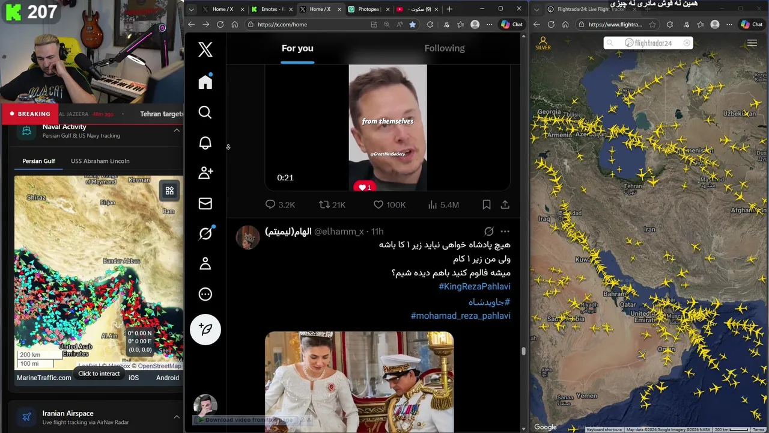This screenshot has height=433, width=769.
Task: Open three-dot menu on elhamm_x post
Action: coord(505,232)
